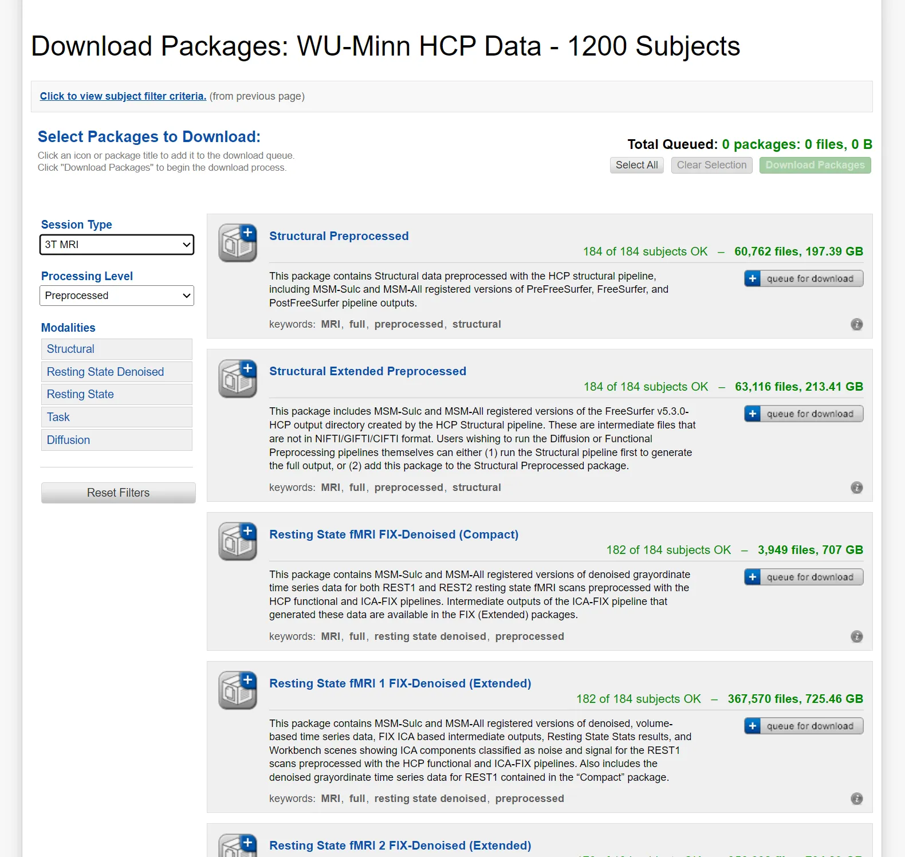Open info icon for fMRI 1 FIX-Denoised Extended
This screenshot has width=905, height=857.
(857, 799)
